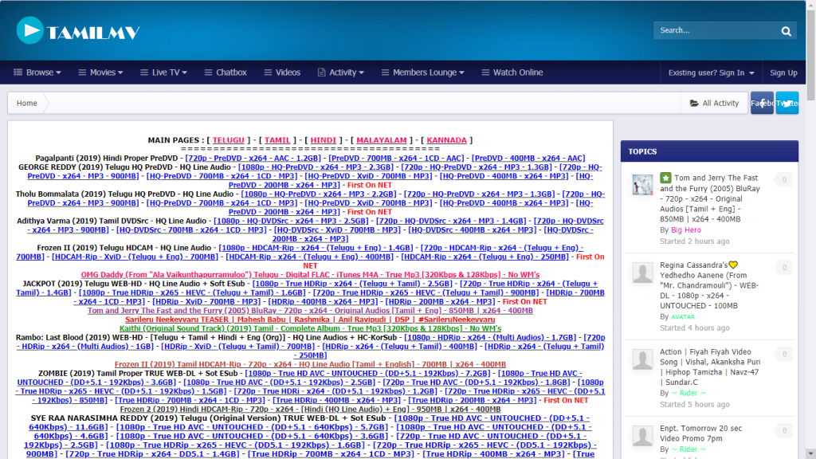Click the Home breadcrumb
The width and height of the screenshot is (816, 459).
pos(26,103)
